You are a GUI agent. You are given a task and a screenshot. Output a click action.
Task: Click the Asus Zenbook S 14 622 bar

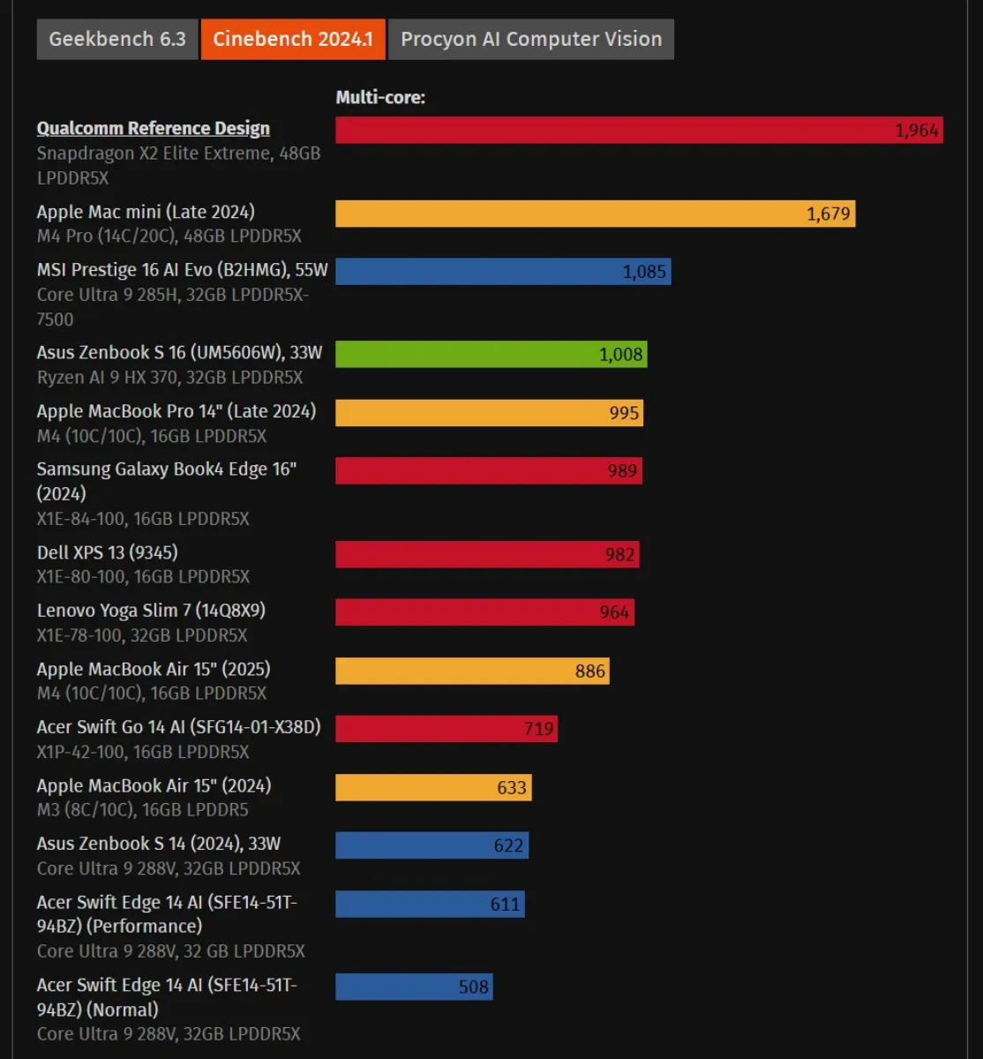tap(431, 845)
